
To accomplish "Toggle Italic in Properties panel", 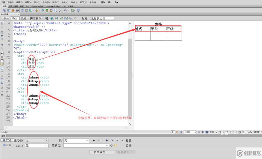I will coord(99,141).
